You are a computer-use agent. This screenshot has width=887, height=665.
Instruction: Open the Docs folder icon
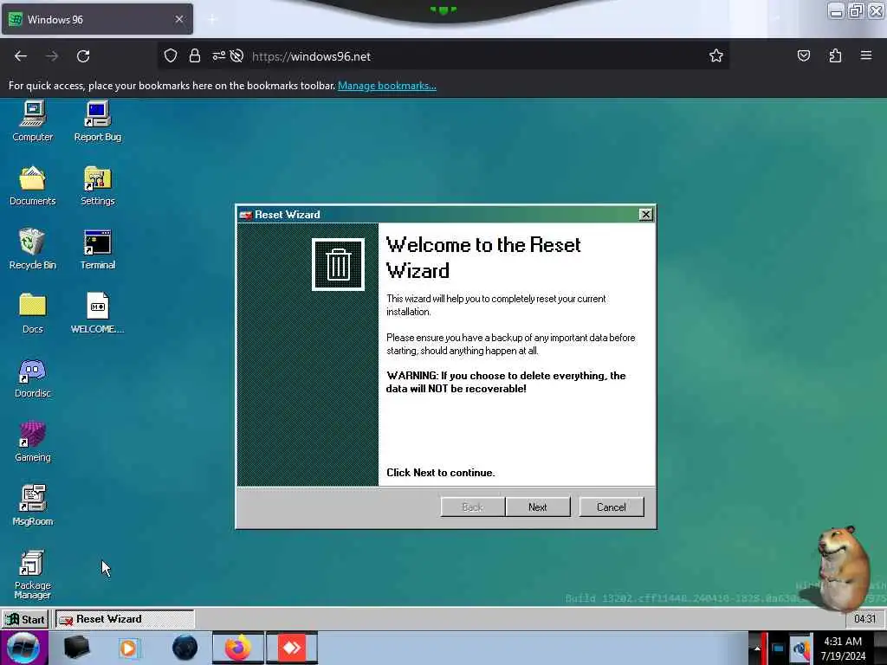[33, 313]
